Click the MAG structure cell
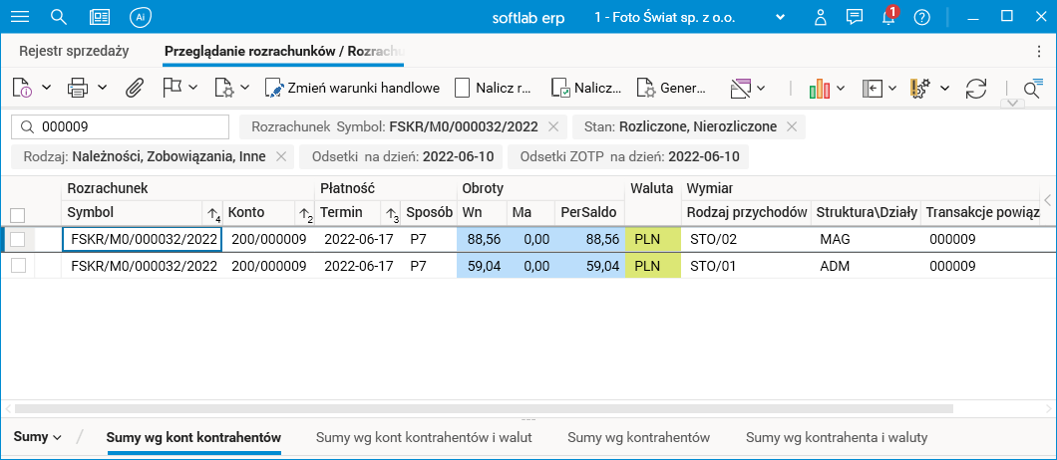Viewport: 1057px width, 460px height. coord(865,239)
